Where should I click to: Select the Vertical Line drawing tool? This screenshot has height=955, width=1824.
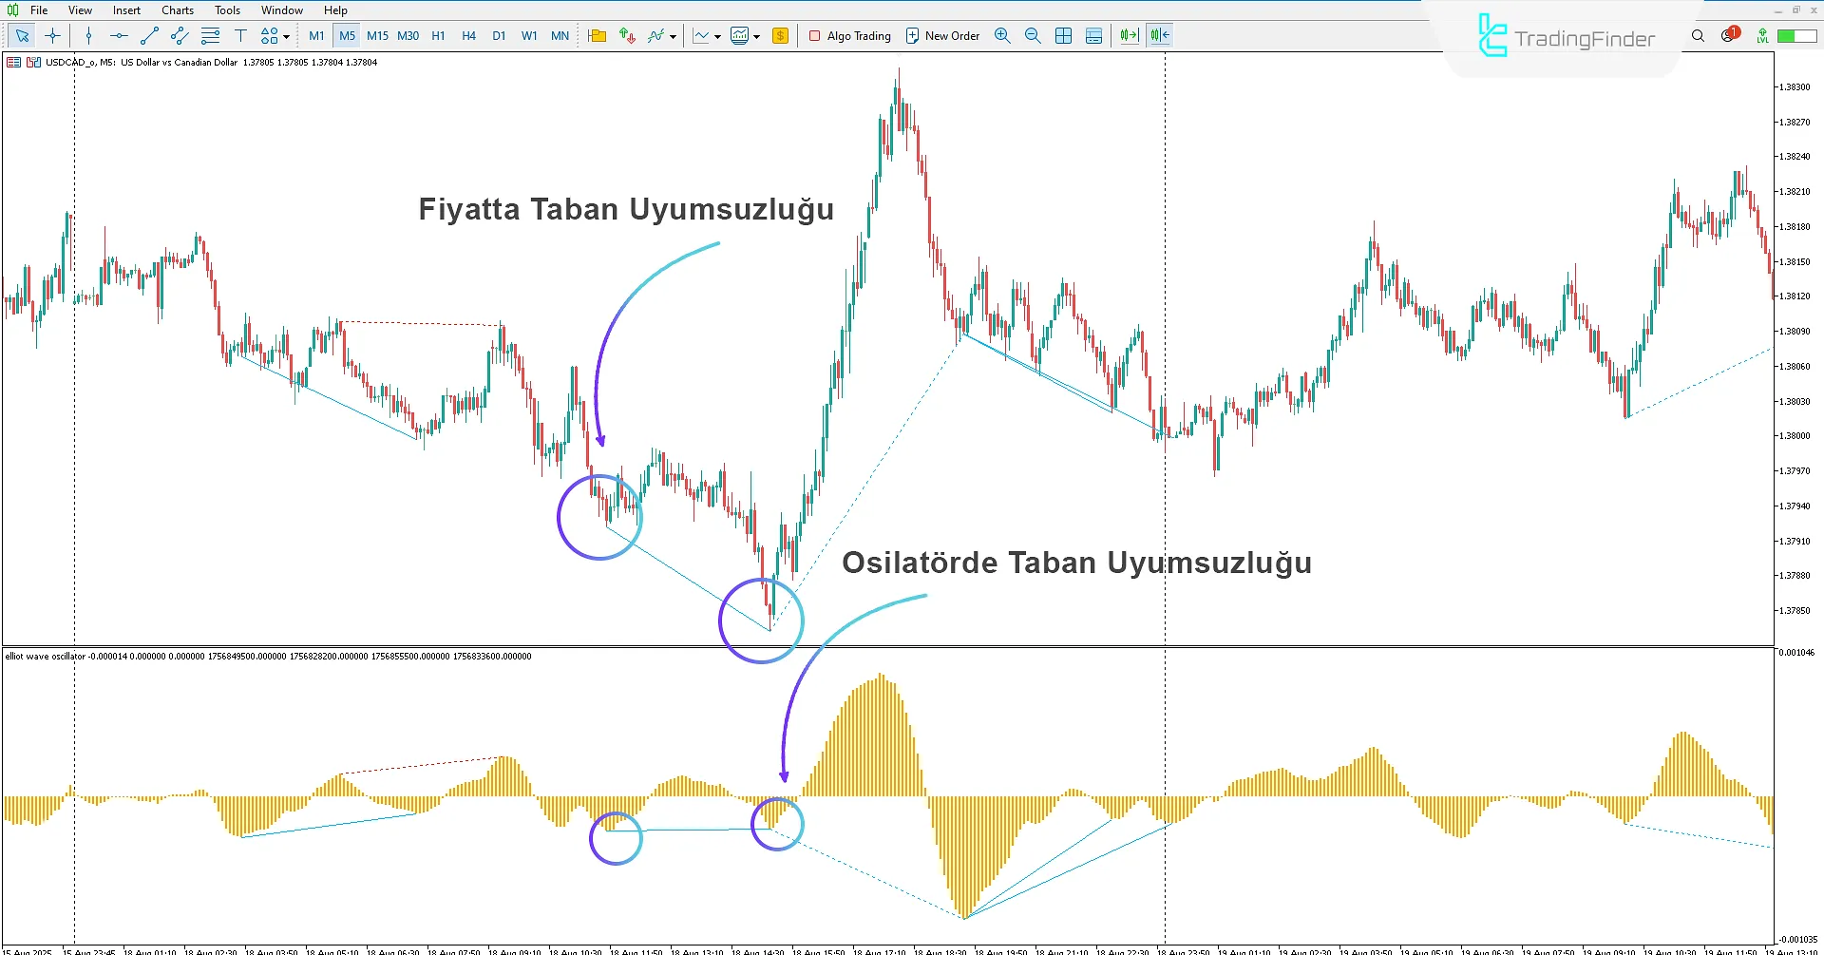(x=87, y=35)
